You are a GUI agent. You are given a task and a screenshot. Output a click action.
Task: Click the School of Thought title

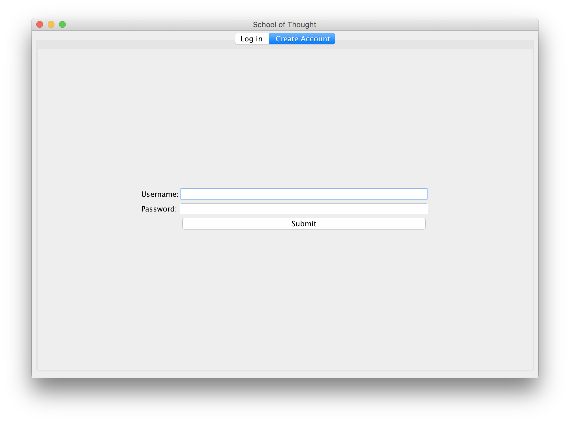(284, 25)
